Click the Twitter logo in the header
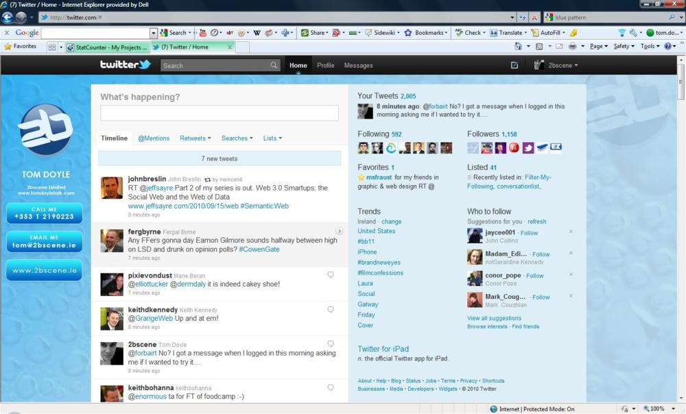The height and width of the screenshot is (414, 686). (x=125, y=65)
